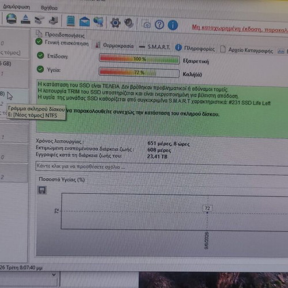
Task: Click the blue info circle icon
Action: click(173, 25)
